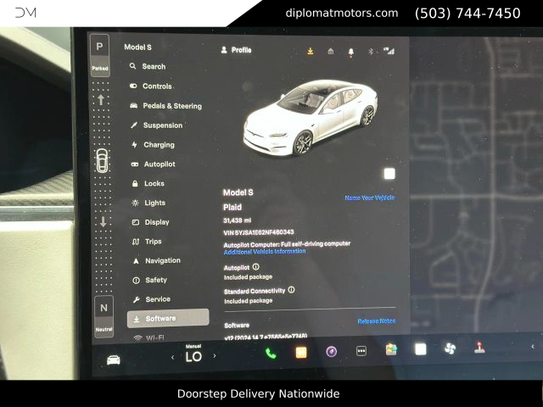The width and height of the screenshot is (543, 407).
Task: Open the green phone app
Action: pos(271,353)
